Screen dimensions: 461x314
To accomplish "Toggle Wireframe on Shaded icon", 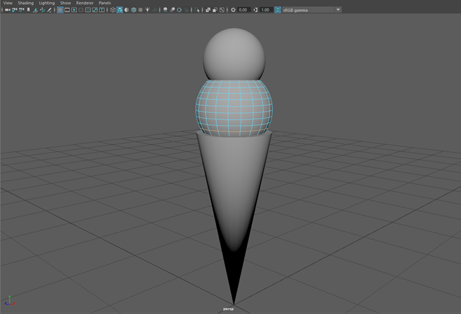I will click(x=134, y=10).
